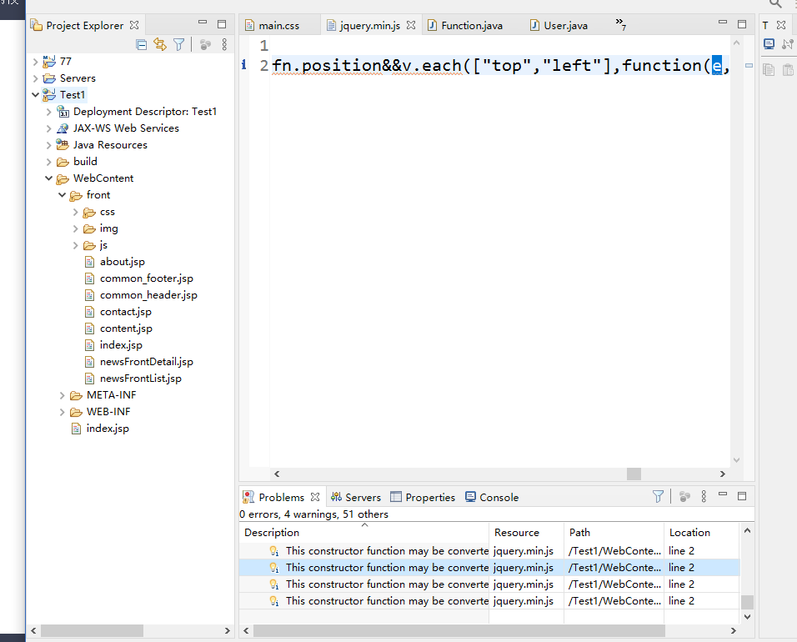
Task: Expand the img folder
Action: tap(76, 228)
